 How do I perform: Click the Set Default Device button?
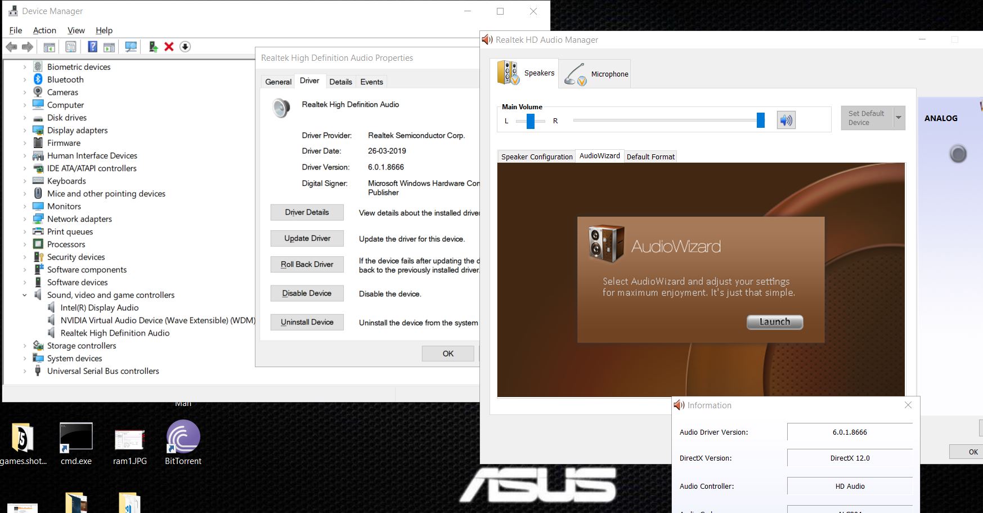pos(867,118)
